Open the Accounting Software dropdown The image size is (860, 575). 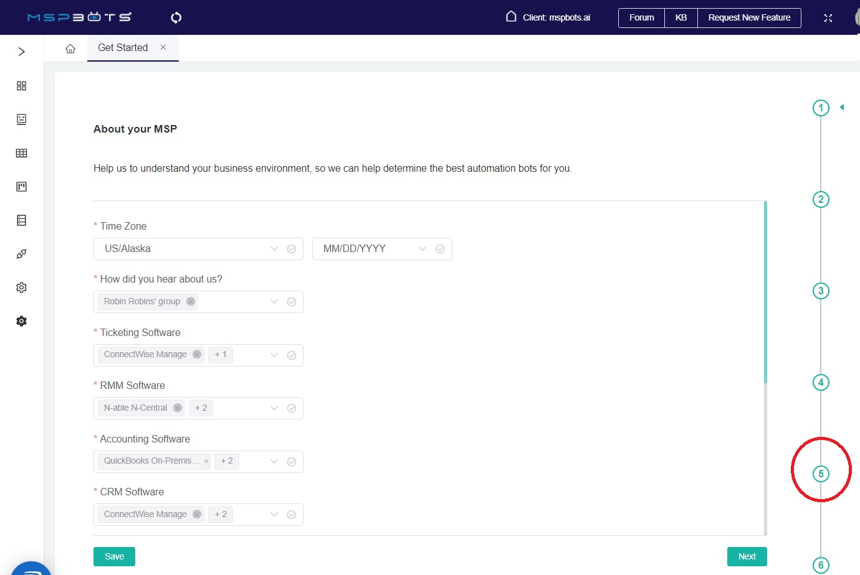click(x=198, y=462)
